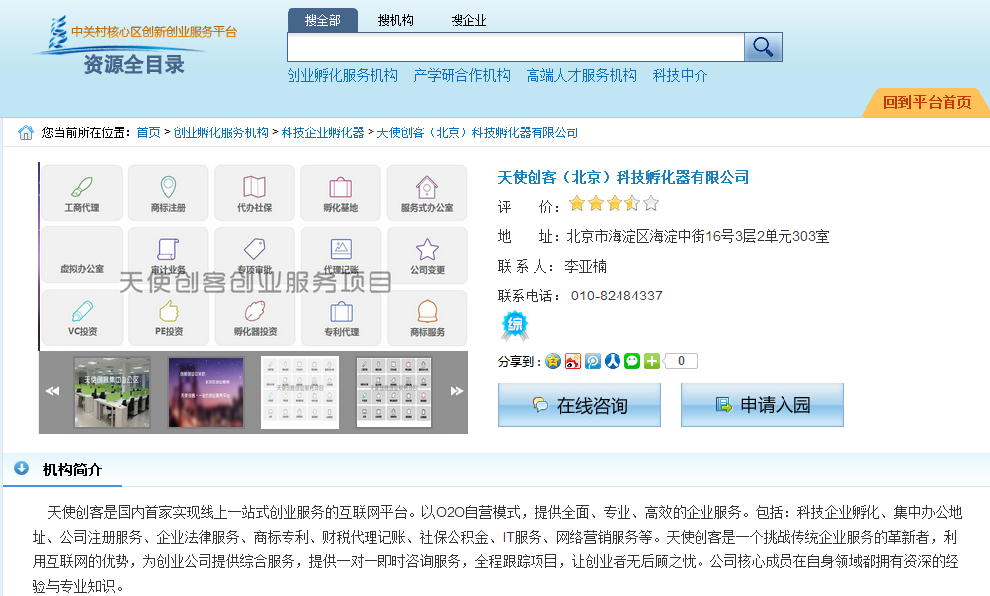Open more share options plus icon
This screenshot has height=596, width=990.
point(651,361)
